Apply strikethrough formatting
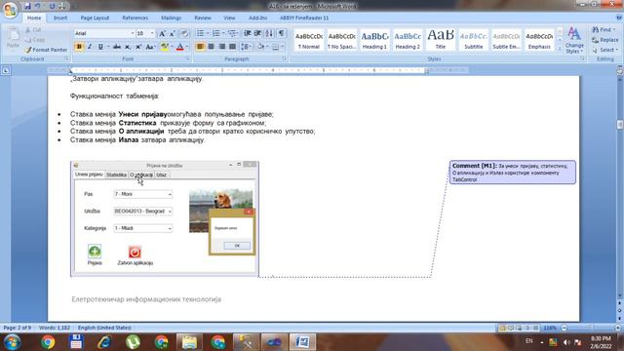Viewport: 624px width, 351px height. [117, 47]
